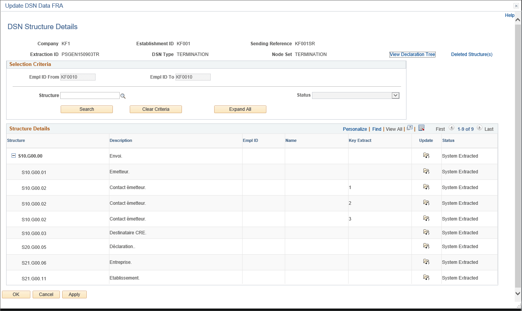This screenshot has height=311, width=522.
Task: Jump to Last rows in grid
Action: point(489,129)
